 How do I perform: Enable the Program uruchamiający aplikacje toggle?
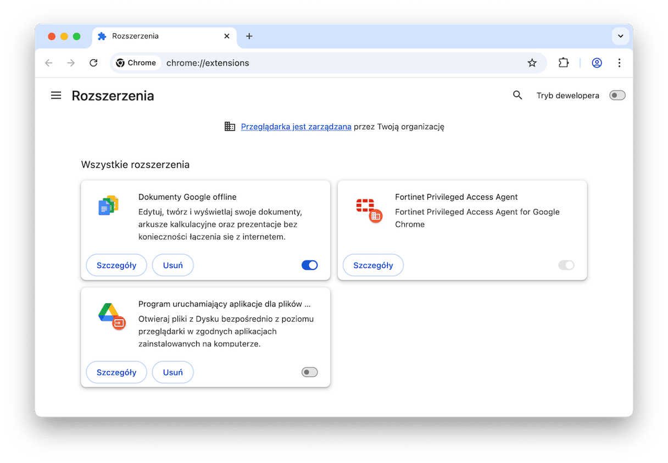coord(310,372)
